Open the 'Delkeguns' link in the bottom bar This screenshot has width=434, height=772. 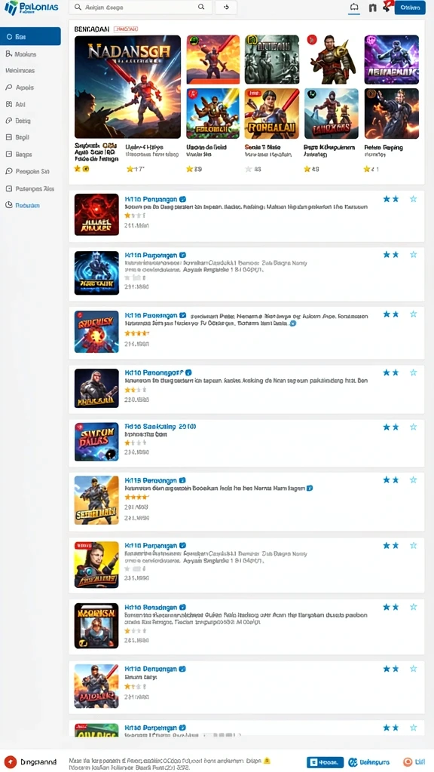click(369, 762)
